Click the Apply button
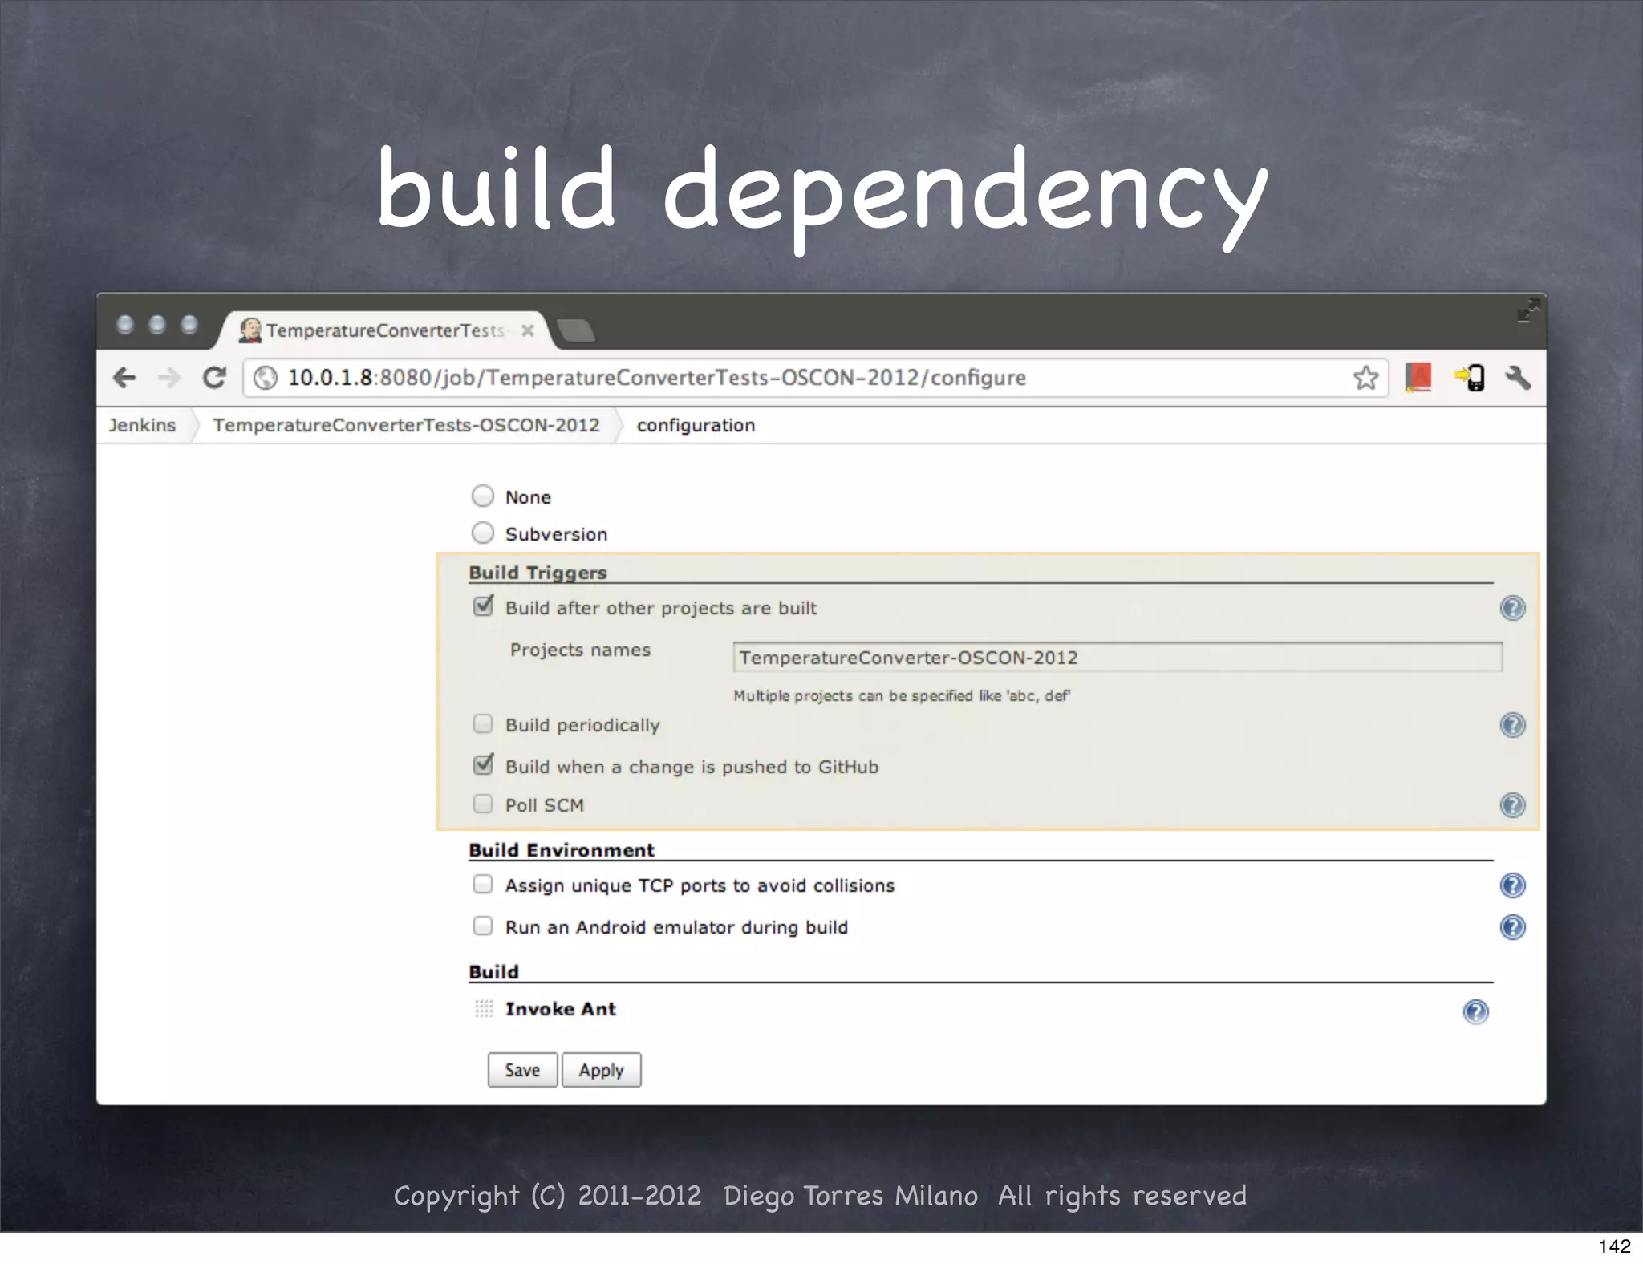The image size is (1643, 1264). [x=601, y=1070]
